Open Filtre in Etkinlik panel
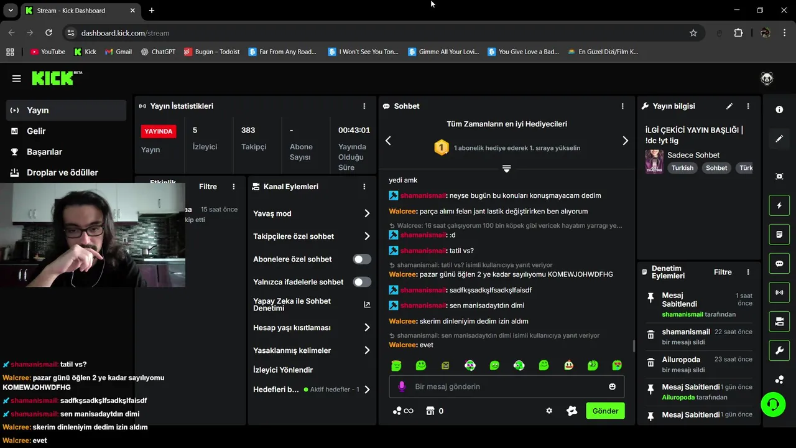This screenshot has height=448, width=796. 208,187
